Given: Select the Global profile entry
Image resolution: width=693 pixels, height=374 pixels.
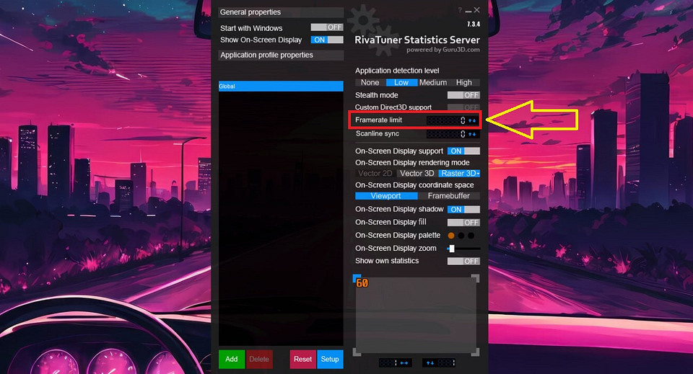Looking at the screenshot, I should coord(281,86).
